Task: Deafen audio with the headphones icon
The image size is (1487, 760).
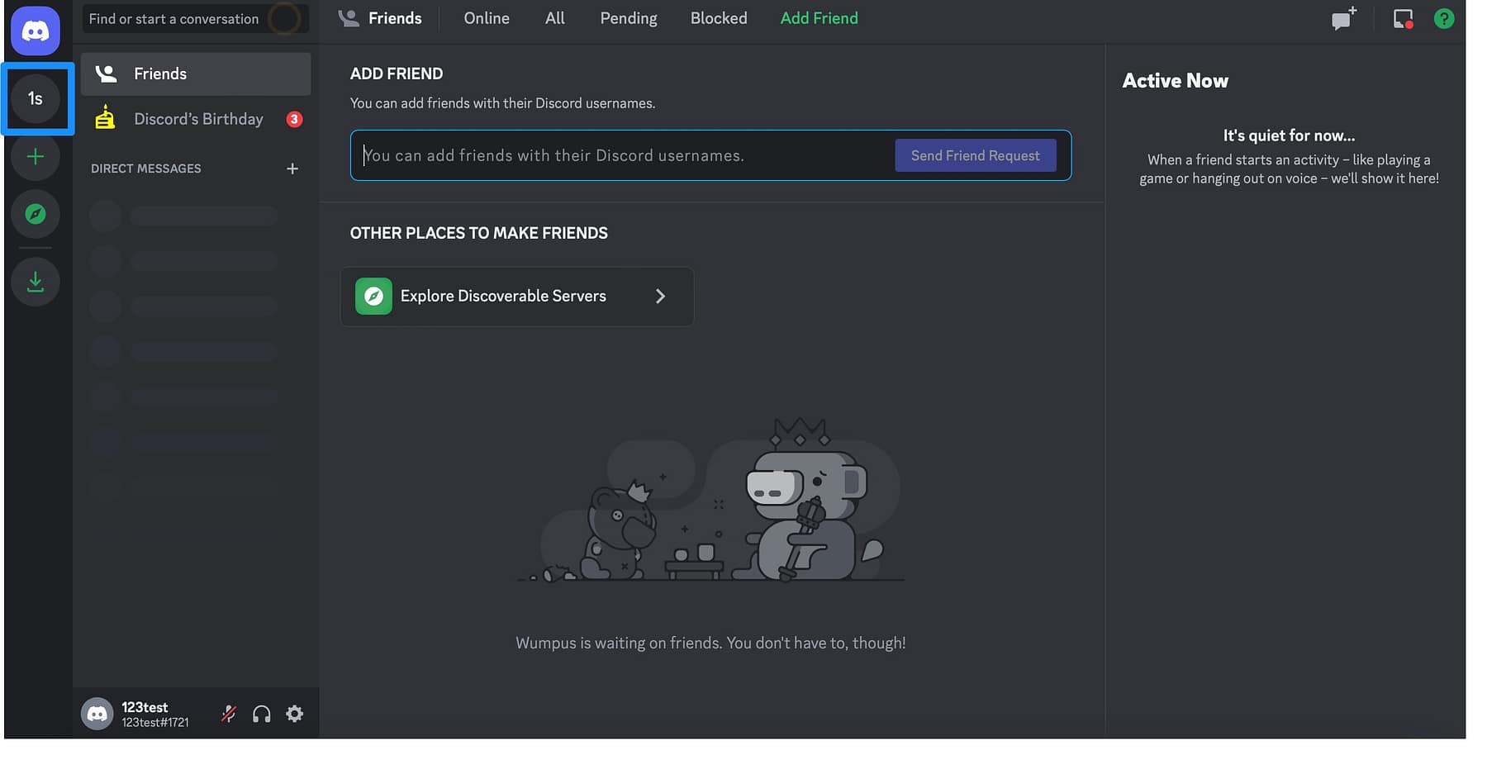Action: pyautogui.click(x=262, y=713)
